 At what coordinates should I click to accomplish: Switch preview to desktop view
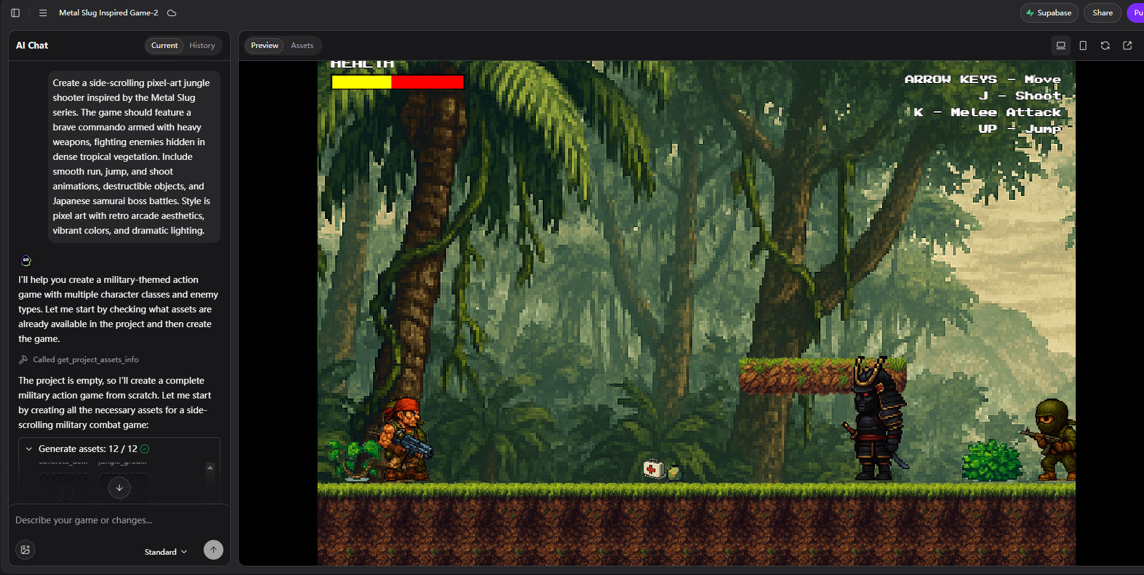[x=1060, y=46]
